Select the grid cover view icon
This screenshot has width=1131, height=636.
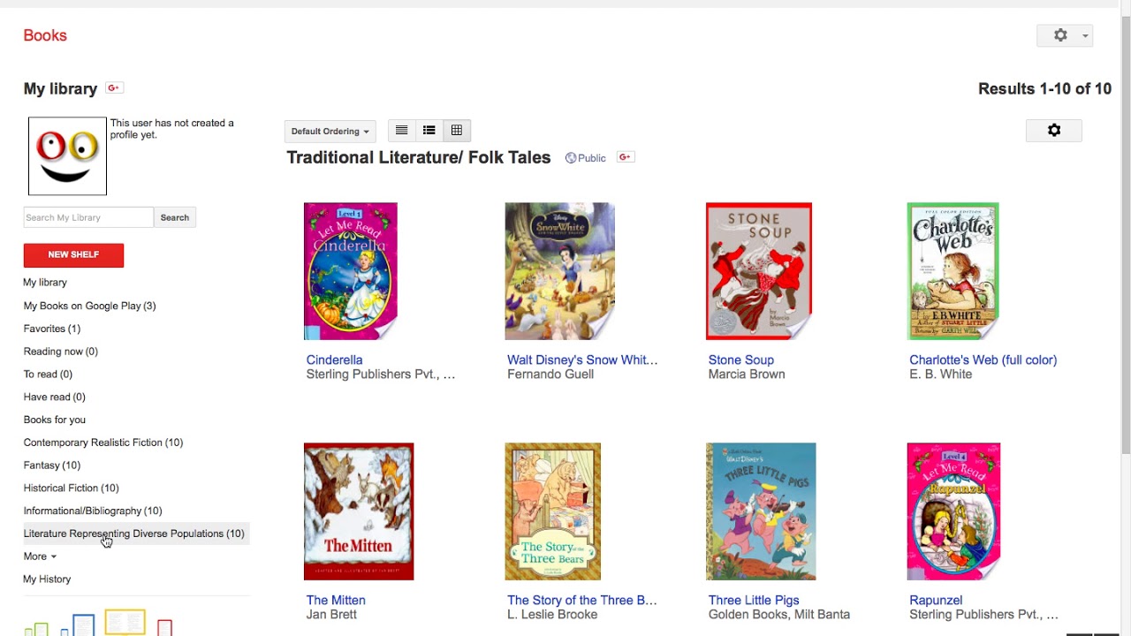(457, 131)
